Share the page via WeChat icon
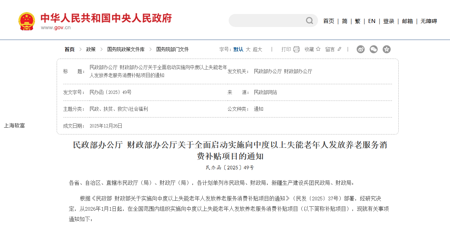450x229 pixels. pyautogui.click(x=374, y=49)
